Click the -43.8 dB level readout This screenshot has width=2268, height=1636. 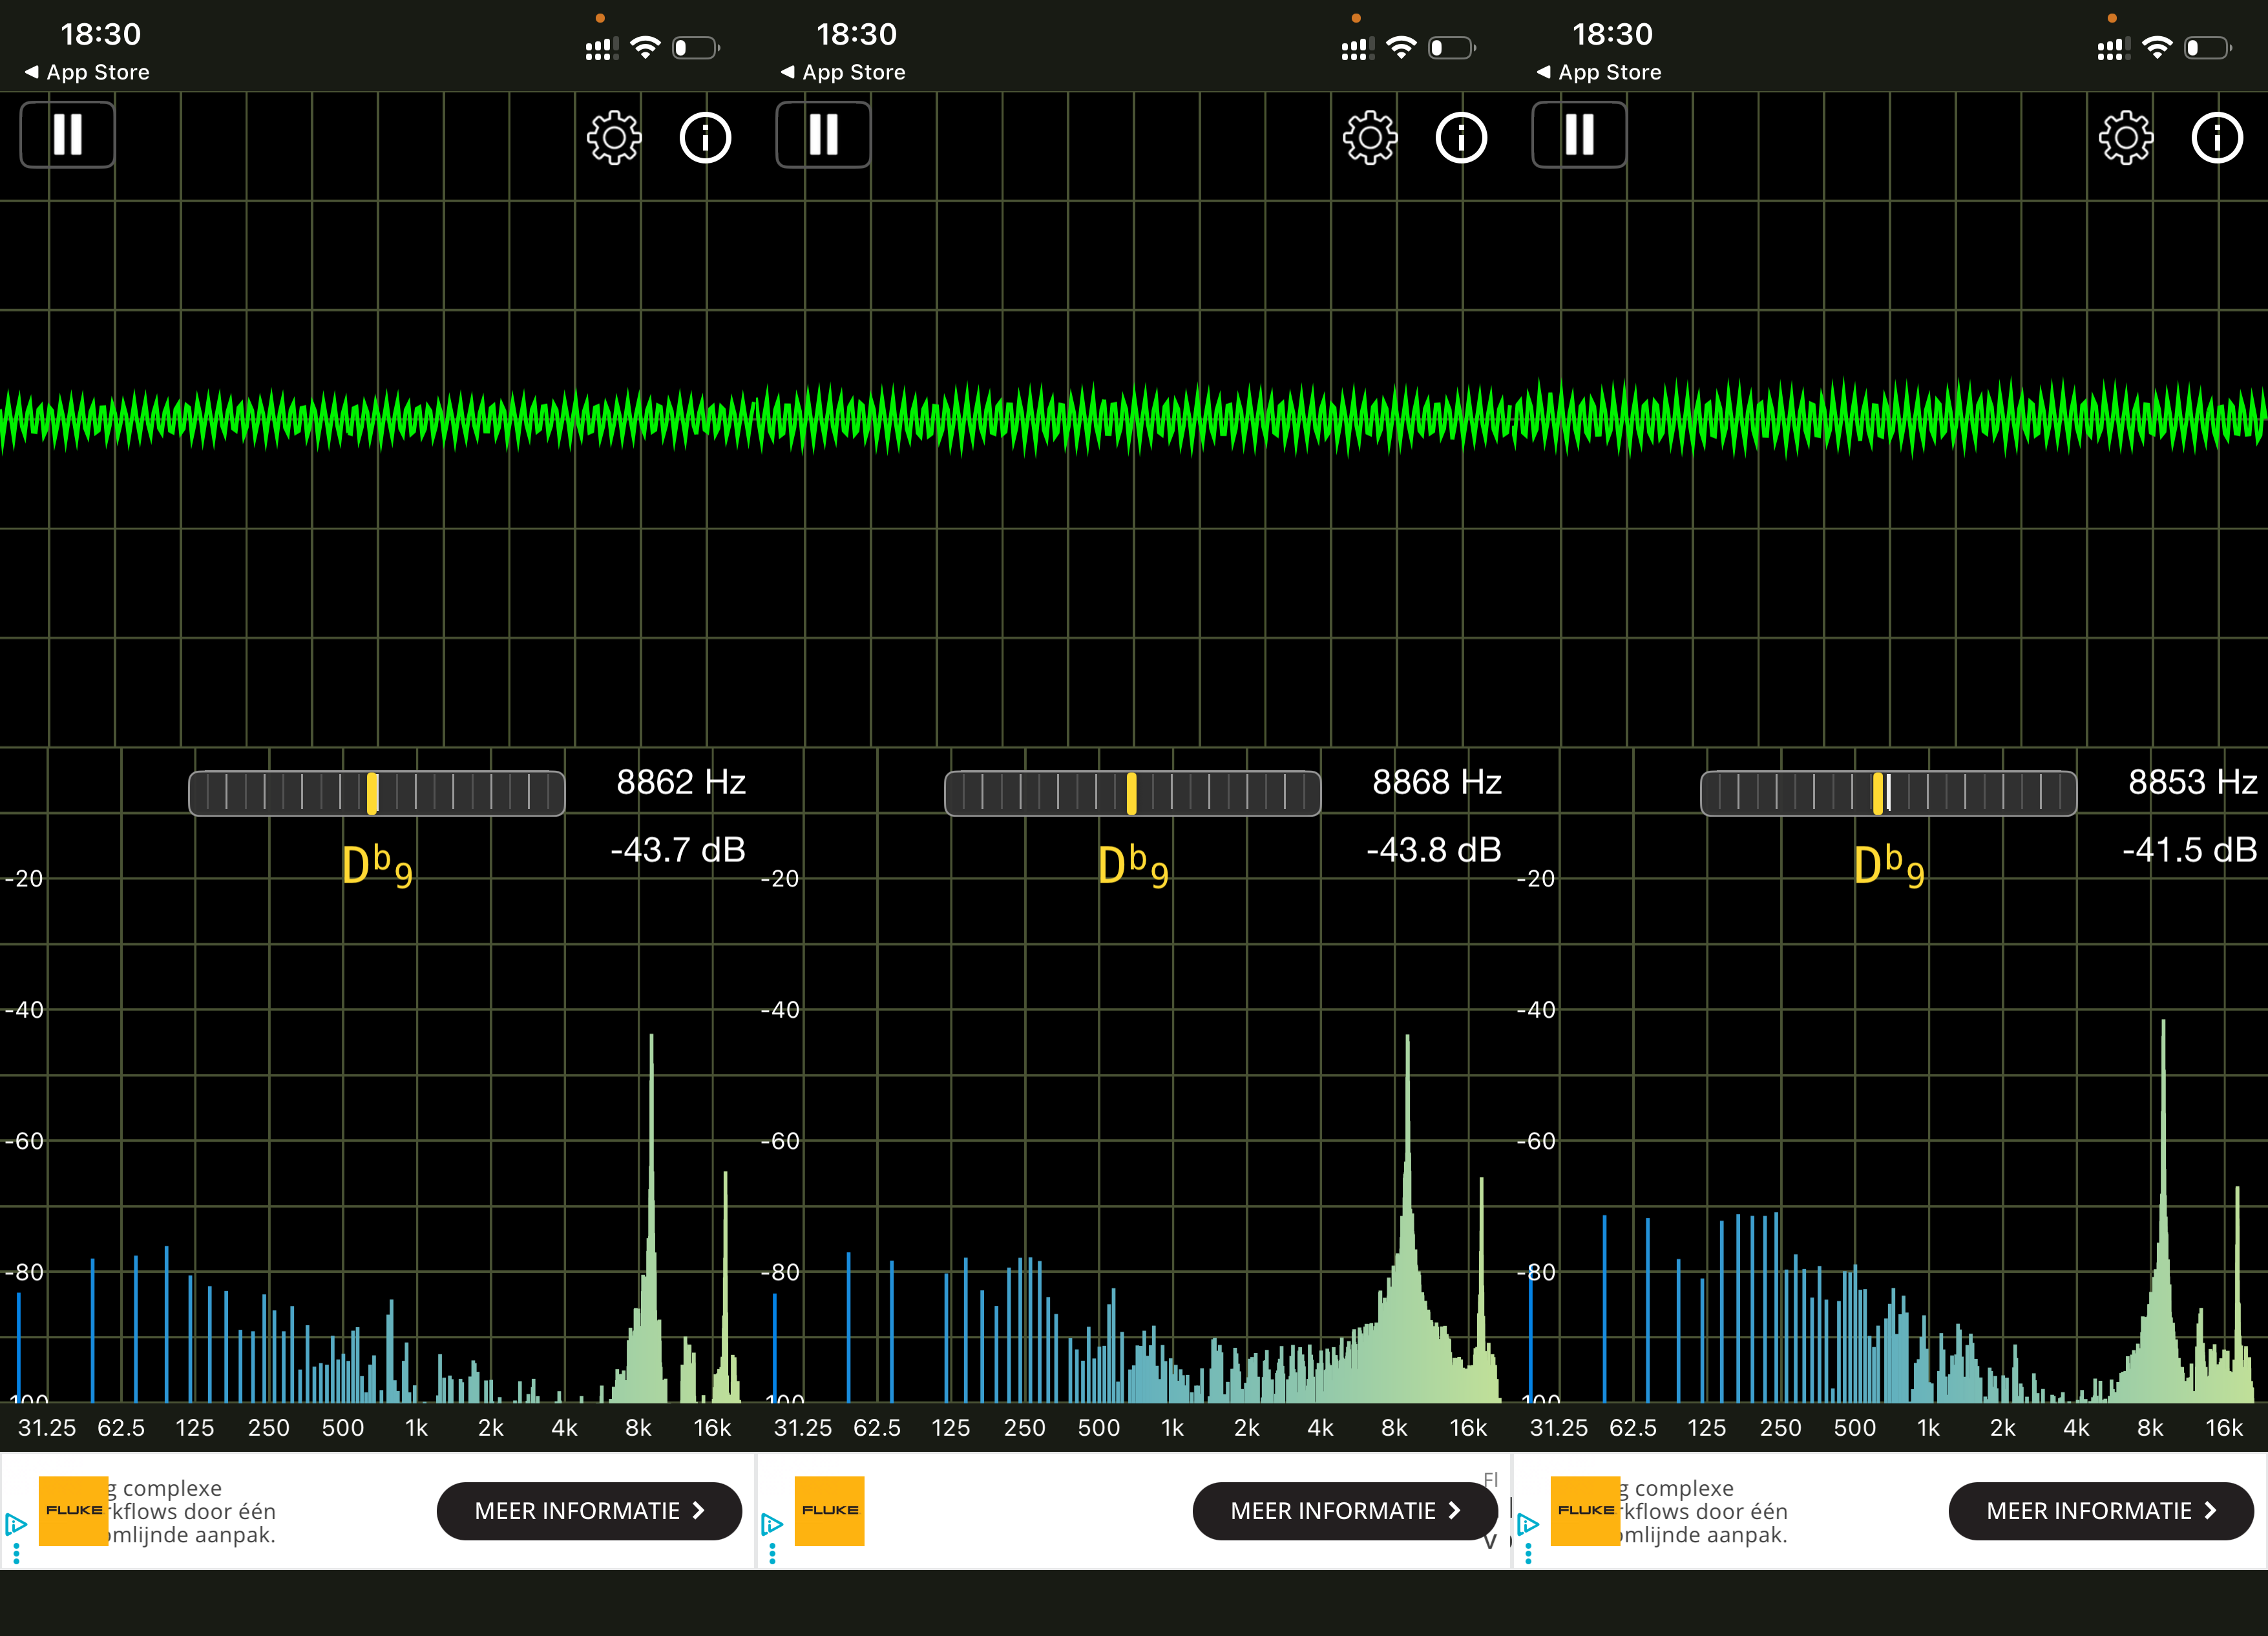pyautogui.click(x=1434, y=850)
